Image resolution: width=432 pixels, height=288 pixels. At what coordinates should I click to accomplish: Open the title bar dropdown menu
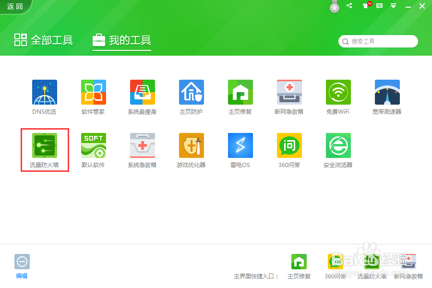pyautogui.click(x=394, y=6)
